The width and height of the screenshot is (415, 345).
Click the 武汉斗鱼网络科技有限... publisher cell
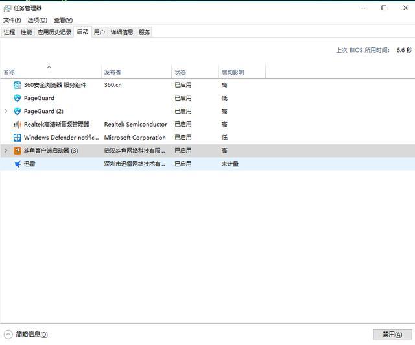[x=134, y=151]
